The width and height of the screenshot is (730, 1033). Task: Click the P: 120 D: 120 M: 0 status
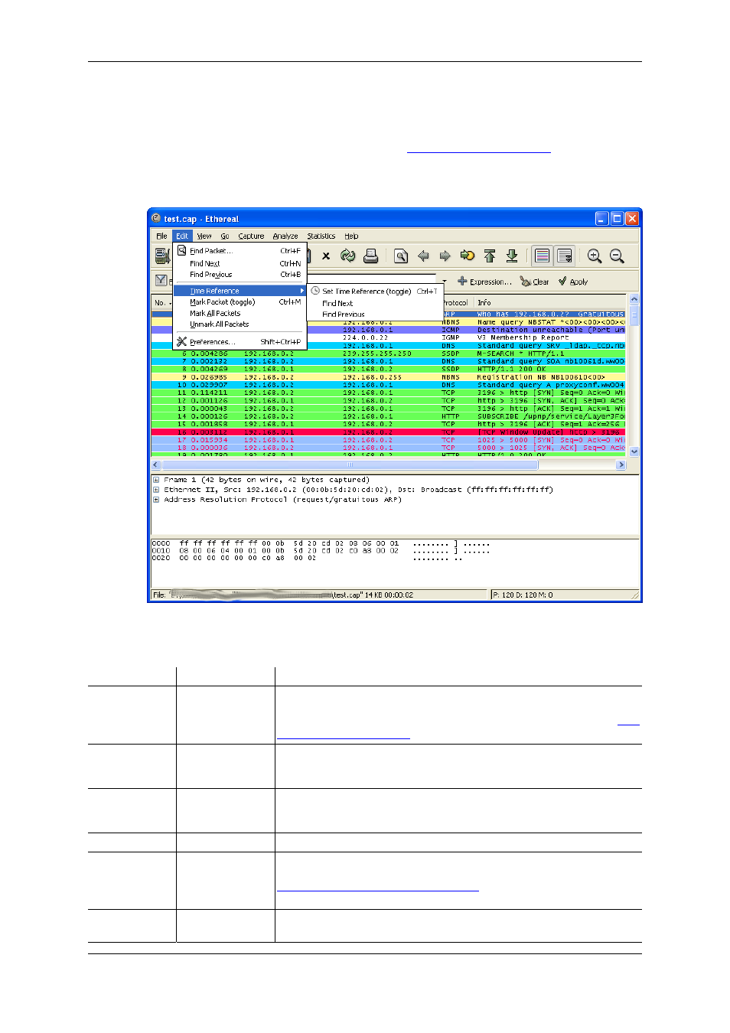[x=523, y=595]
